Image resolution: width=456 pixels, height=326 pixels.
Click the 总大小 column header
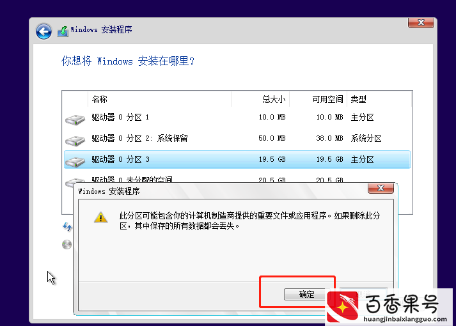261,99
